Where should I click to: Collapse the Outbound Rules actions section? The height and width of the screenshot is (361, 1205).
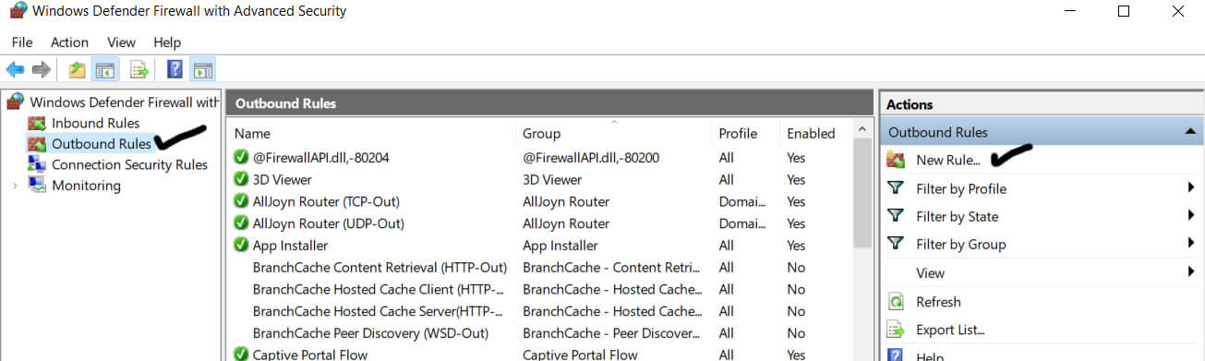pyautogui.click(x=1190, y=132)
